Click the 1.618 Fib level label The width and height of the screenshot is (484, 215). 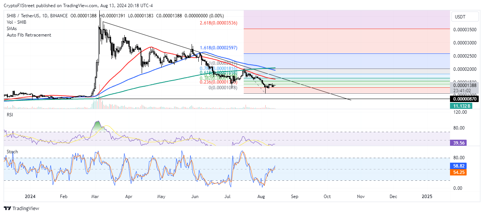click(218, 48)
